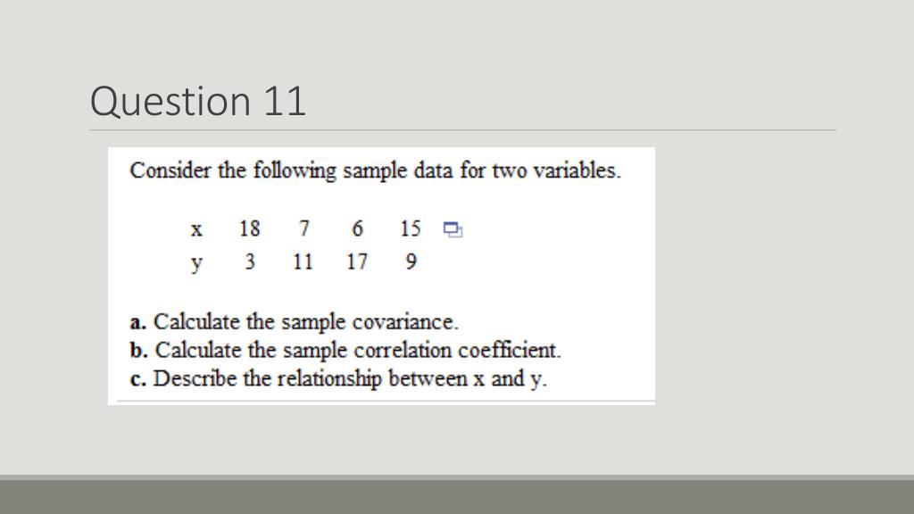The image size is (914, 514).
Task: Click the y value 11
Action: 303,261
